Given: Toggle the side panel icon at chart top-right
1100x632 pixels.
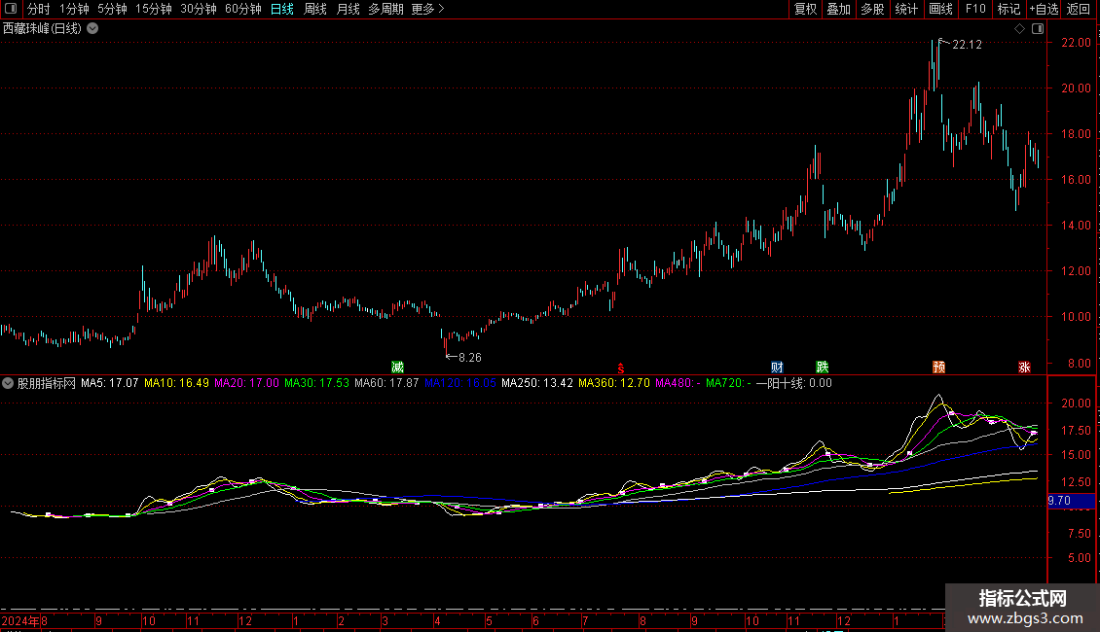Looking at the screenshot, I should (1038, 29).
